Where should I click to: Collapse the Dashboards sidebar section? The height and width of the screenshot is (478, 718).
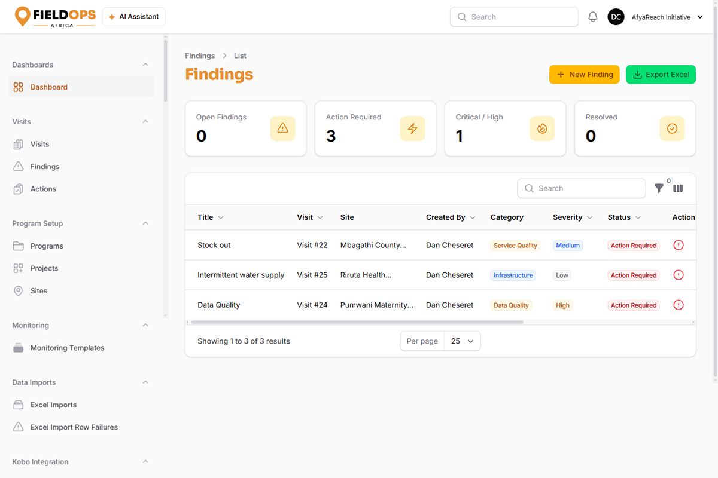[145, 65]
